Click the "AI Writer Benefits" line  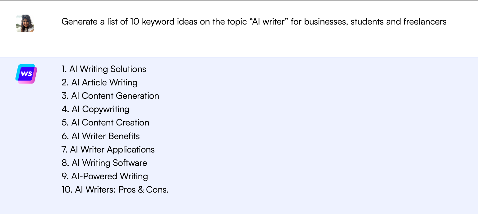pyautogui.click(x=101, y=136)
